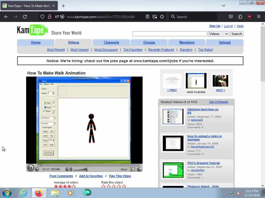Image resolution: width=265 pixels, height=198 pixels.
Task: Open the Windows Start button
Action: [7, 193]
